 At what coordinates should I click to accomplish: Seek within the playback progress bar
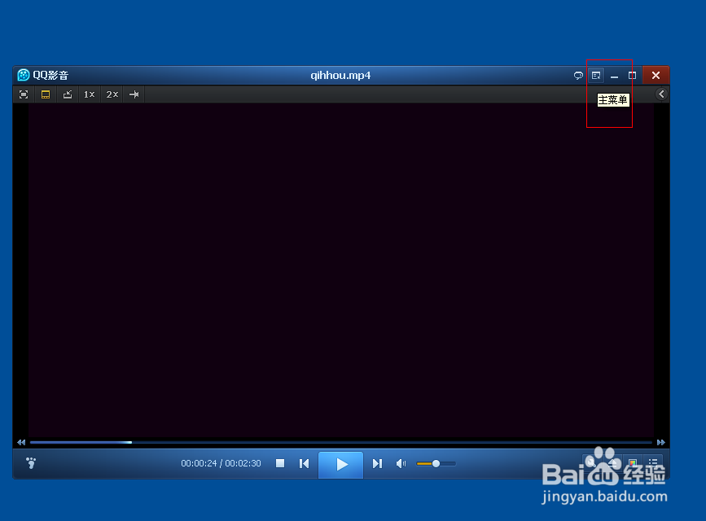[x=341, y=442]
